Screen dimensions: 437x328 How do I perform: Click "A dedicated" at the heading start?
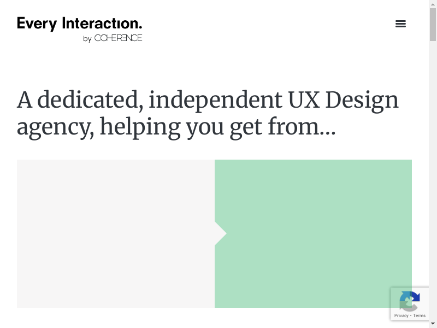77,100
